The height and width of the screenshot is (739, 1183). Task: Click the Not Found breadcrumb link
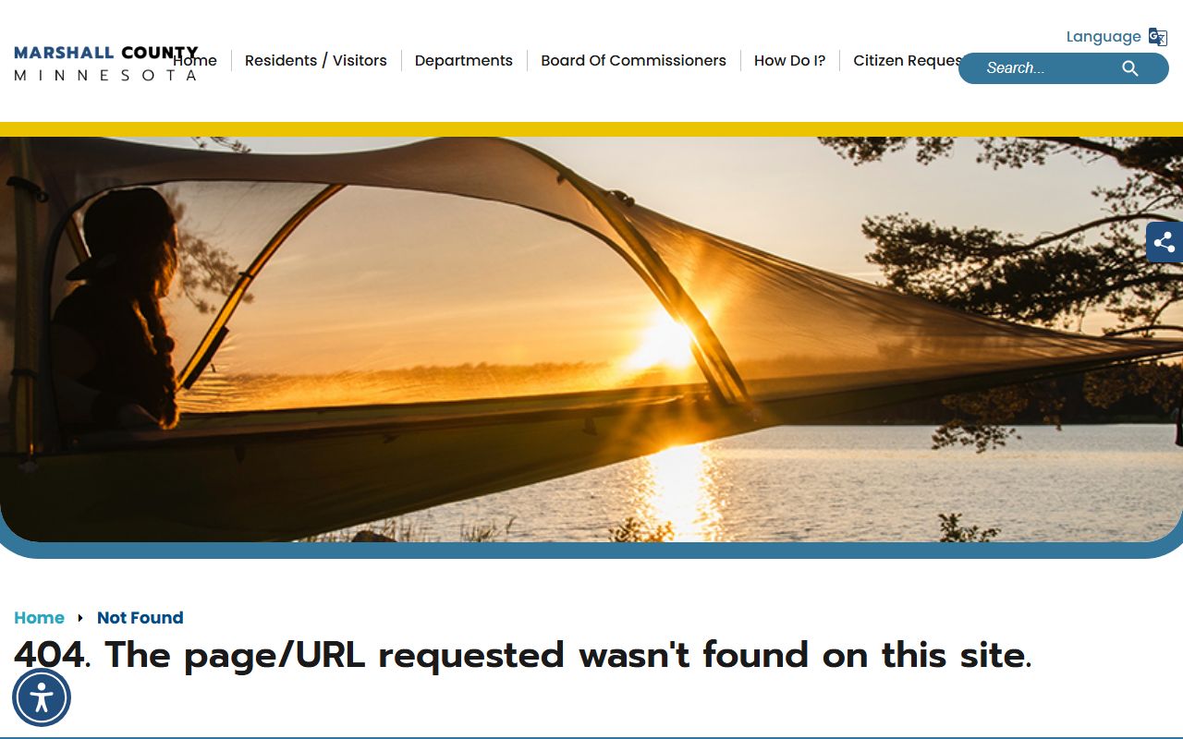[140, 618]
